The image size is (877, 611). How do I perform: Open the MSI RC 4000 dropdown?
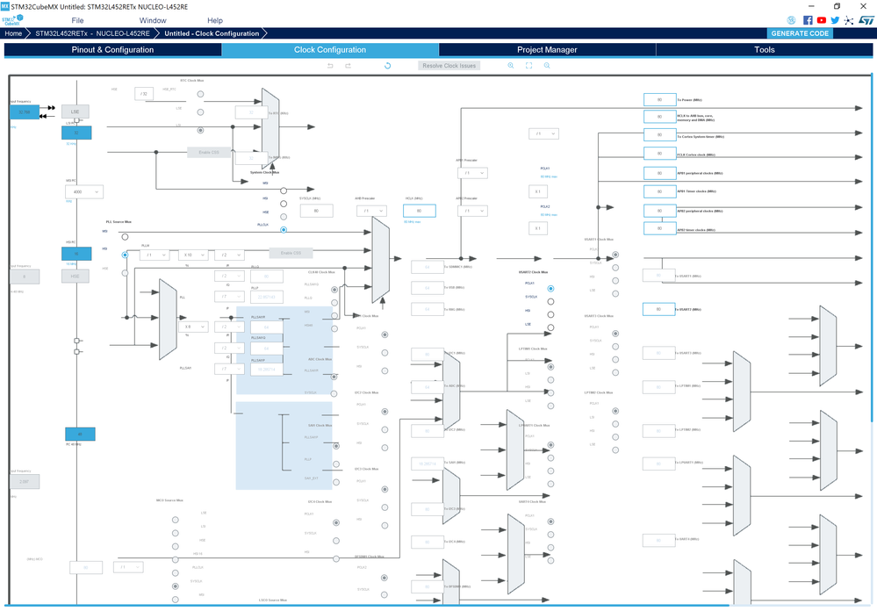click(x=84, y=192)
